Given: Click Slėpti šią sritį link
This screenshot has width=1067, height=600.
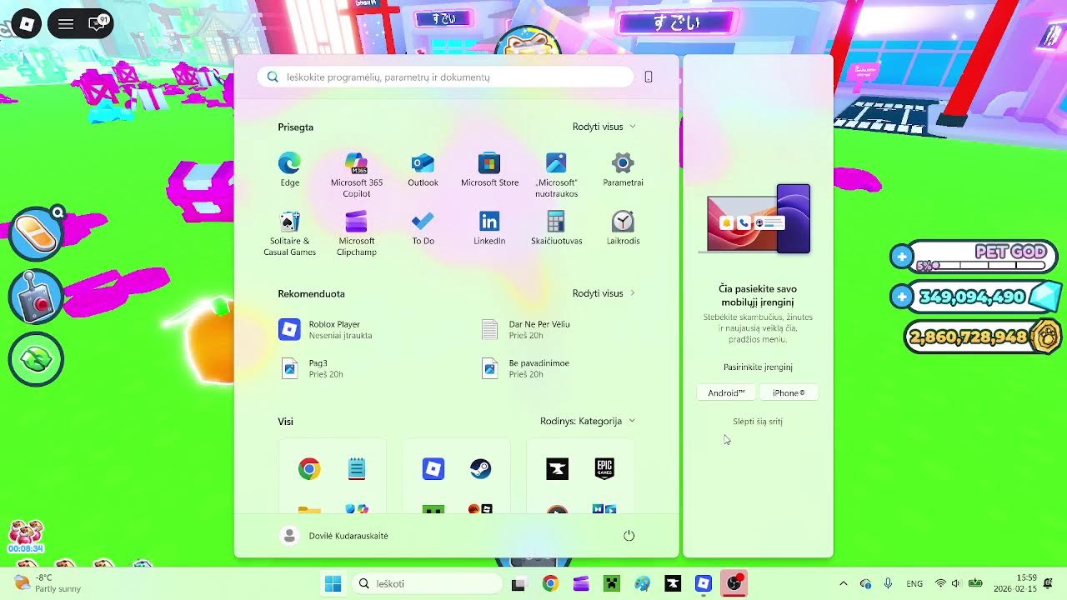Looking at the screenshot, I should pyautogui.click(x=758, y=422).
